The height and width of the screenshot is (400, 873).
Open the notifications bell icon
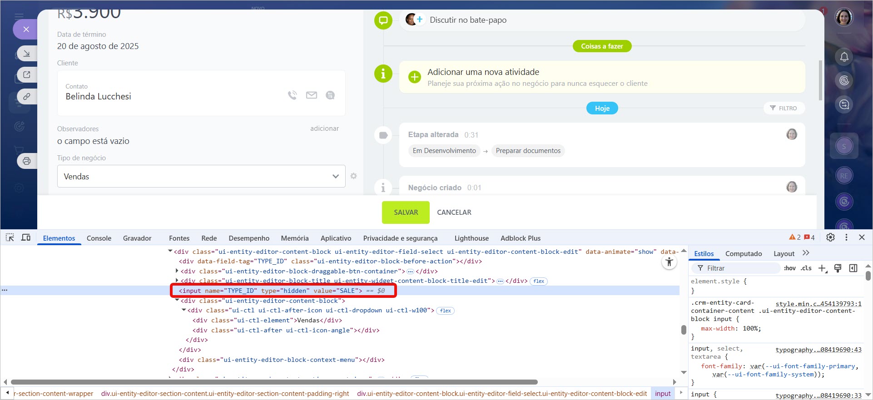point(844,57)
